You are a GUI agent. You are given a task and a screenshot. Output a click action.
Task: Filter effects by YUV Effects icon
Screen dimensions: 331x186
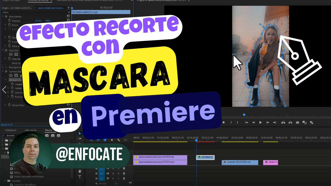(x=58, y=135)
